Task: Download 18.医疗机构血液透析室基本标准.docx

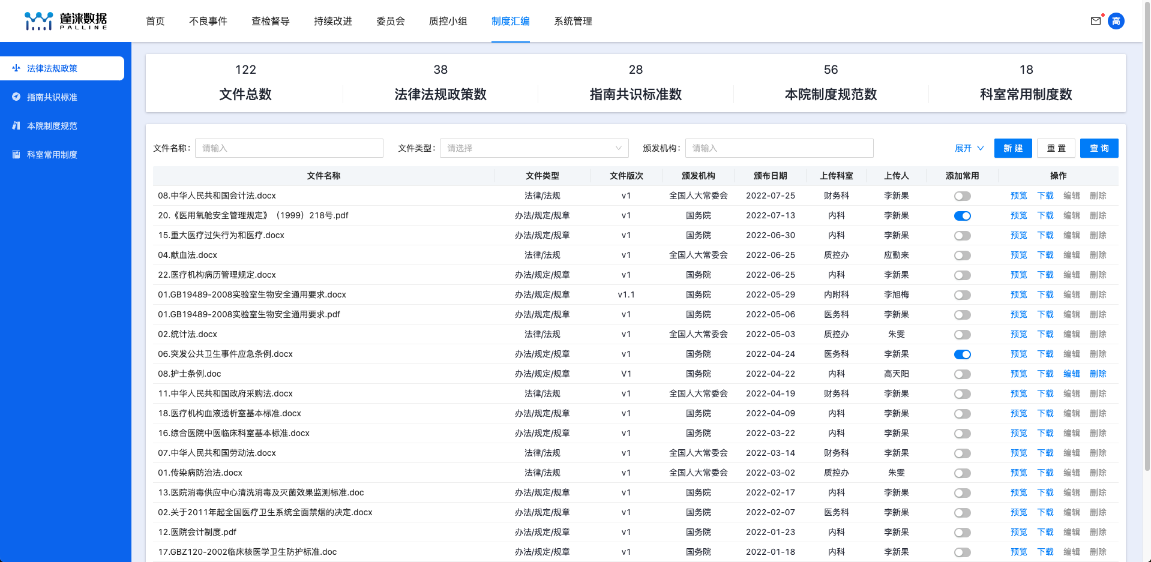Action: 1045,413
